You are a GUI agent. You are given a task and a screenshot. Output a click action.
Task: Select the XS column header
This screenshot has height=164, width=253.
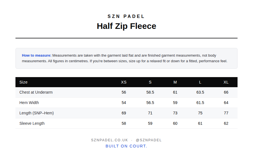(124, 82)
